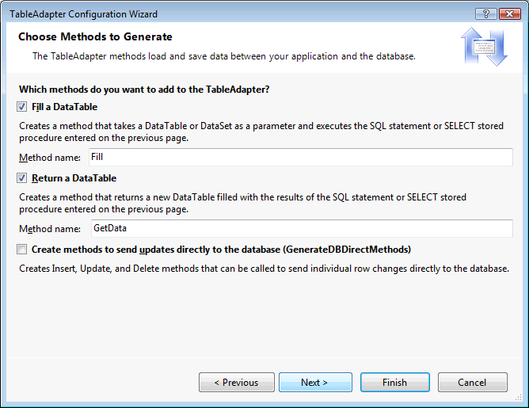Click the Fill method name text field
The width and height of the screenshot is (529, 408).
coord(299,157)
